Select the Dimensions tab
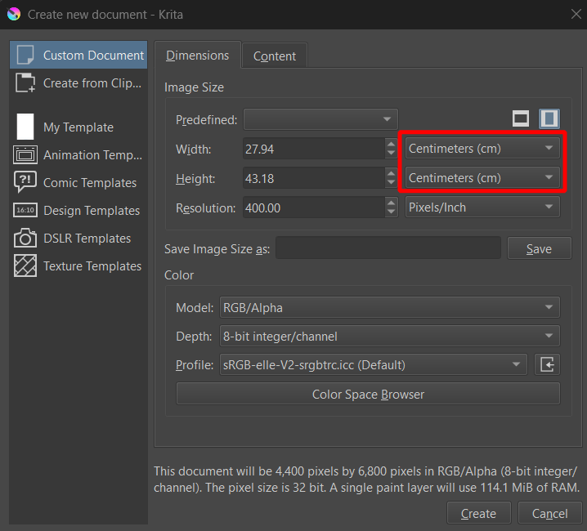Screen dimensions: 587x531 tap(198, 56)
